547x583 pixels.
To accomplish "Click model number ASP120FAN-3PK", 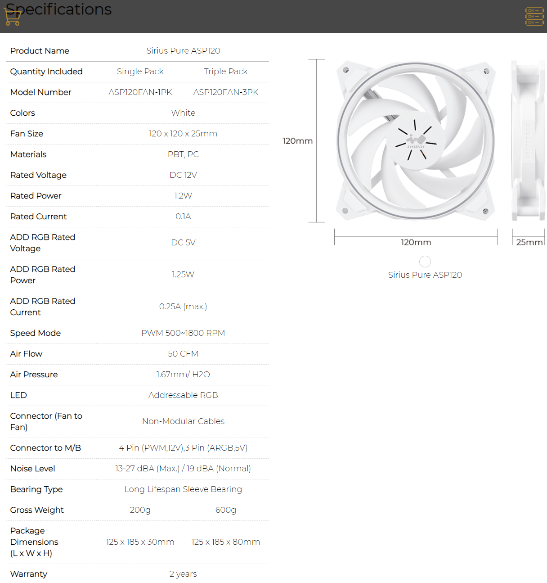I will point(225,92).
